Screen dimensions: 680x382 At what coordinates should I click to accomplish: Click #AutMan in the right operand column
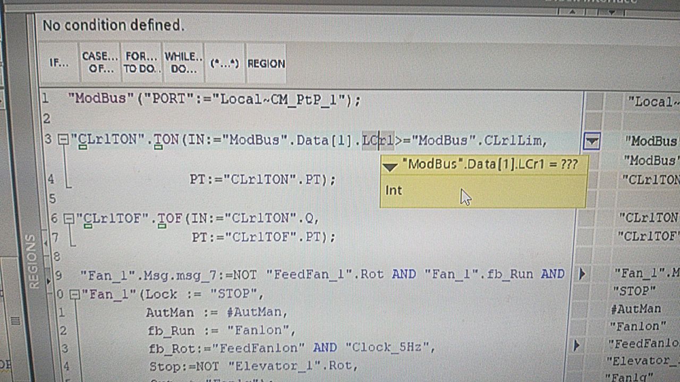click(636, 309)
